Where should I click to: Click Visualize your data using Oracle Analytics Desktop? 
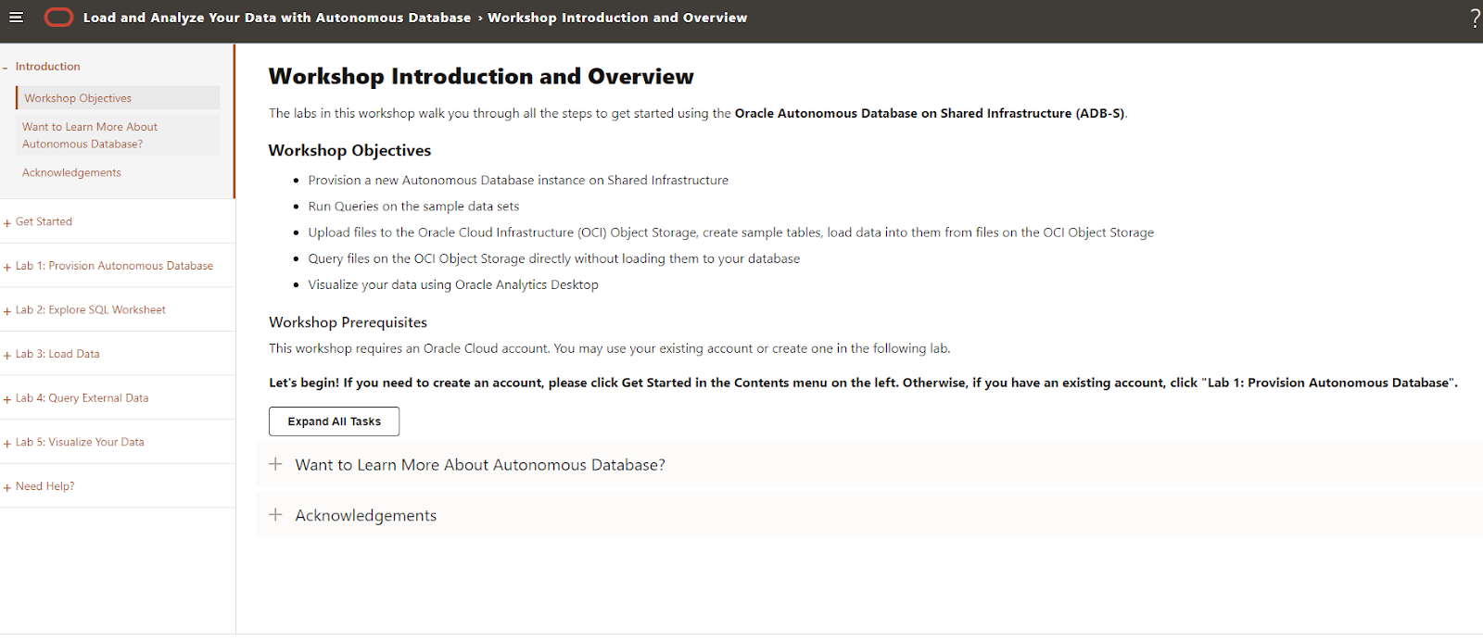453,285
